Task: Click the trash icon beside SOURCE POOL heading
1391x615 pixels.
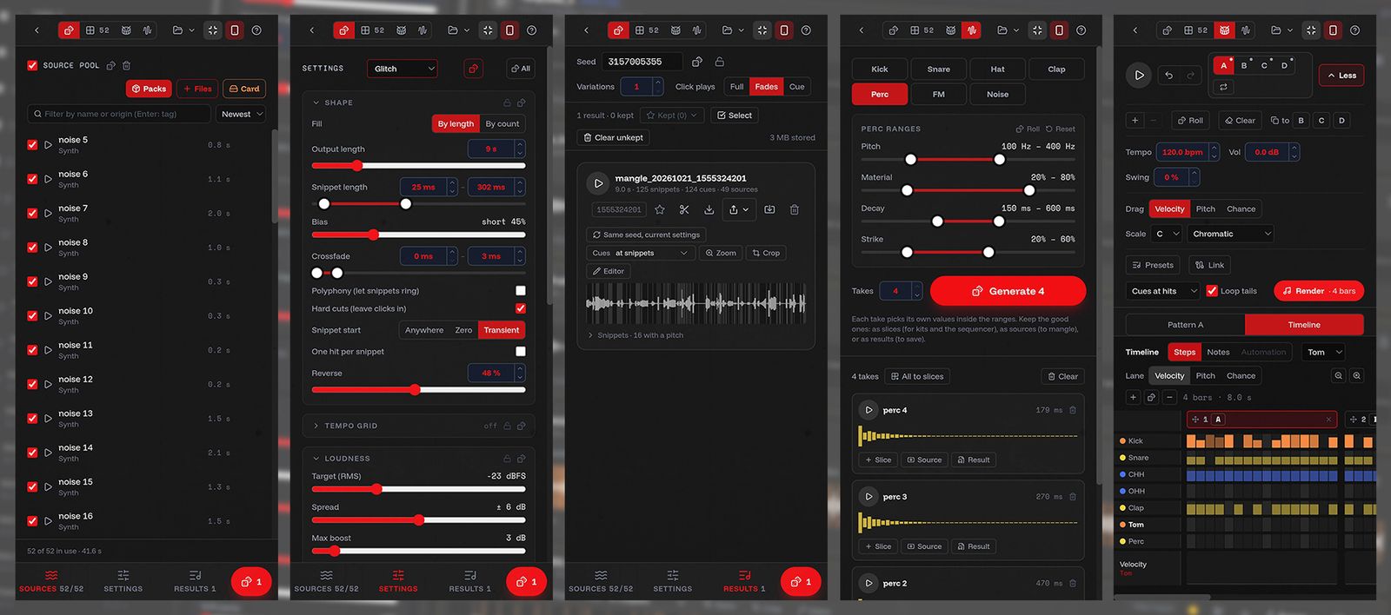Action: pyautogui.click(x=127, y=65)
